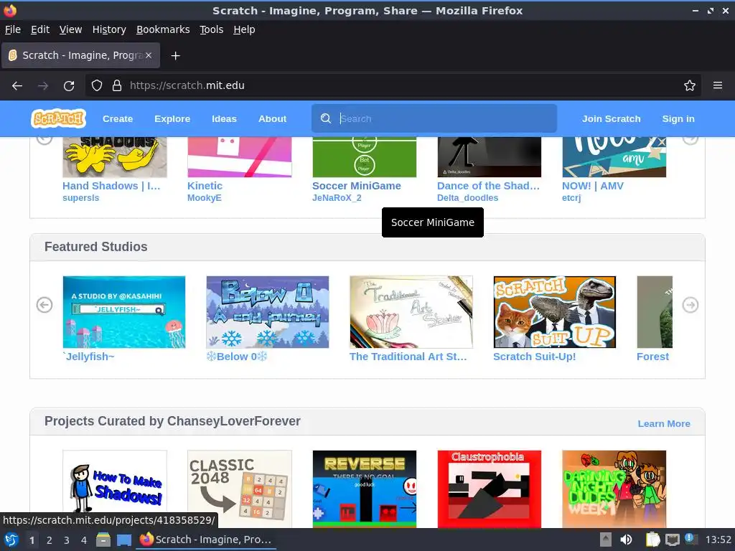735x551 pixels.
Task: Click the network icon in the system tray
Action: pos(672,540)
